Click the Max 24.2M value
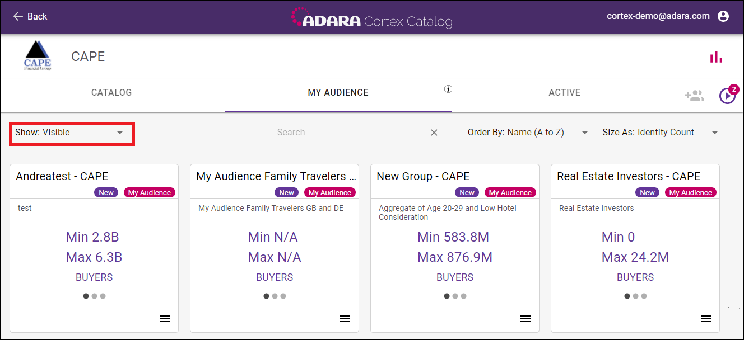Screen dimensions: 744x340 pos(635,257)
